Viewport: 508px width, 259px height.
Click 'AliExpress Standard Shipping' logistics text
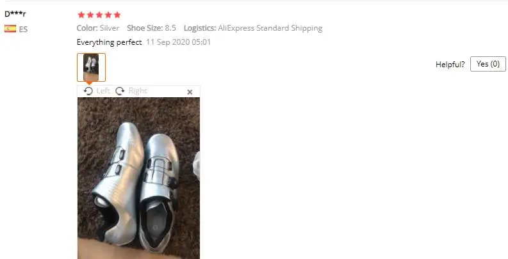(270, 28)
